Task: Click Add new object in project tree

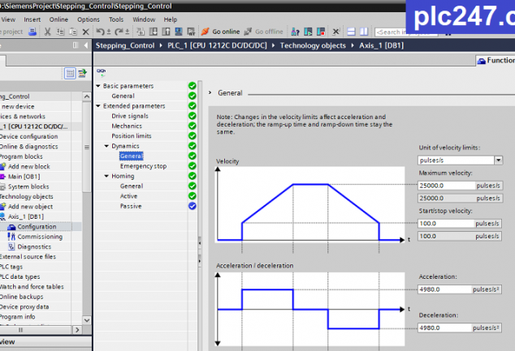Action: pyautogui.click(x=30, y=207)
